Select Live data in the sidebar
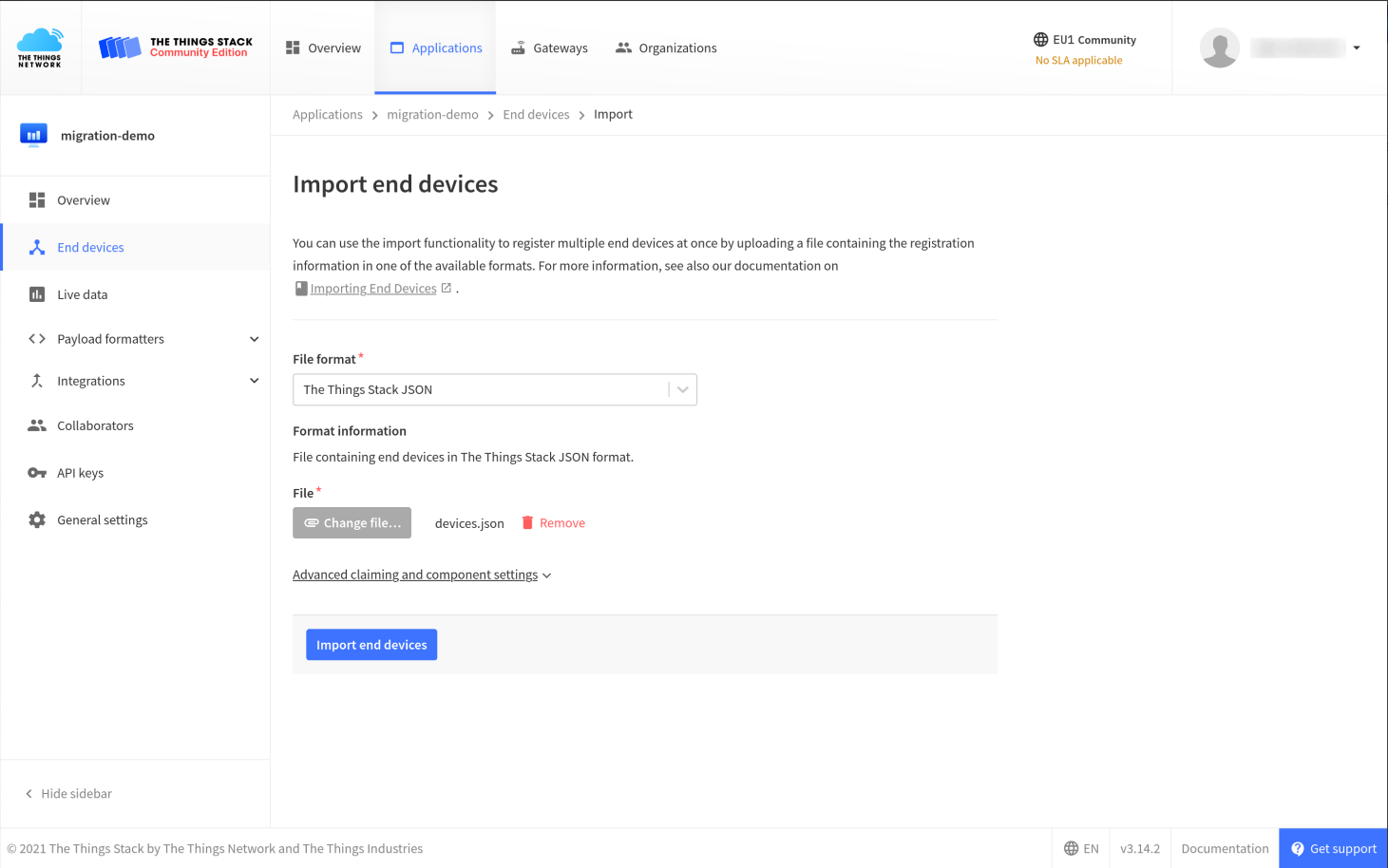The height and width of the screenshot is (868, 1388). point(136,294)
